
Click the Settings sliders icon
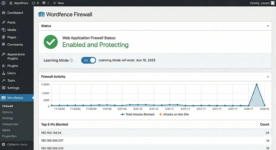point(4,88)
